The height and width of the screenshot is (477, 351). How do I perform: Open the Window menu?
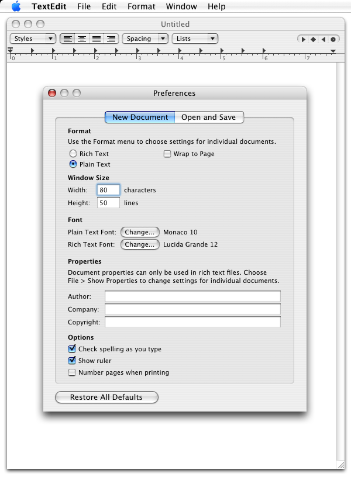(181, 6)
